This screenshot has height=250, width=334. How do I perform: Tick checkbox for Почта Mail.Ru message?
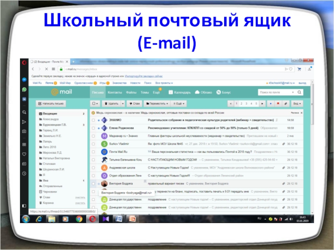coord(93,152)
